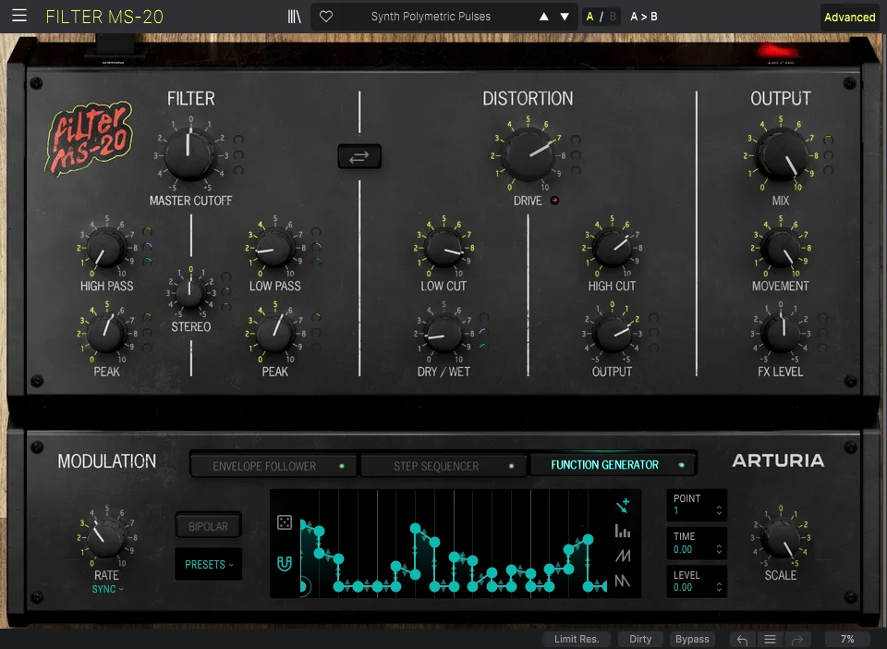This screenshot has height=649, width=887.
Task: Open the Envelope Follower tab
Action: coord(273,466)
